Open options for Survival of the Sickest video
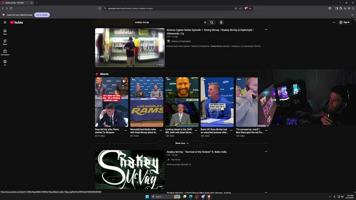Image resolution: width=356 pixels, height=200 pixels. pos(266,151)
